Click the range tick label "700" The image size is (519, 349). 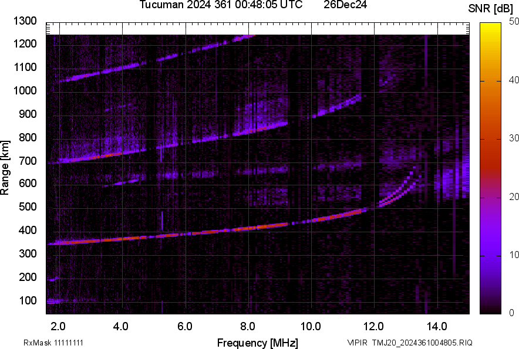[28, 161]
